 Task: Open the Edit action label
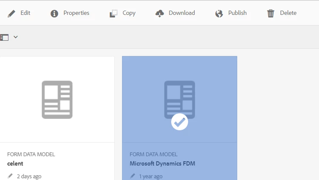click(25, 13)
